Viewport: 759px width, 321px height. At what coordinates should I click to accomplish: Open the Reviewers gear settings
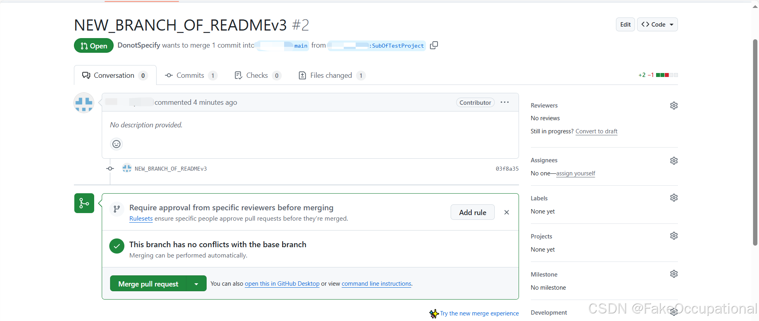pyautogui.click(x=674, y=106)
